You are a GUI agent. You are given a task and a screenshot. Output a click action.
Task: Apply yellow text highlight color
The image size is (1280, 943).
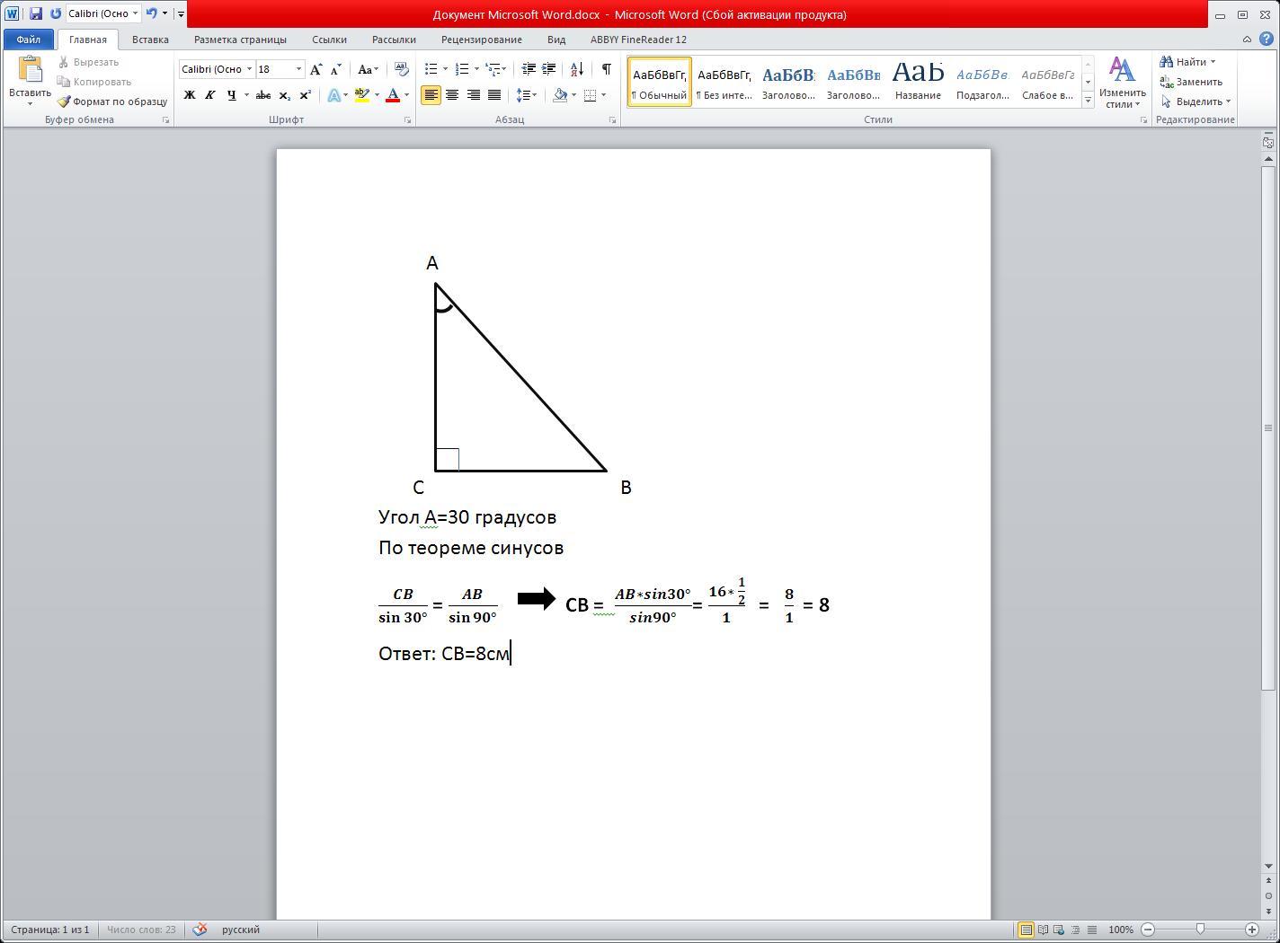pyautogui.click(x=361, y=95)
